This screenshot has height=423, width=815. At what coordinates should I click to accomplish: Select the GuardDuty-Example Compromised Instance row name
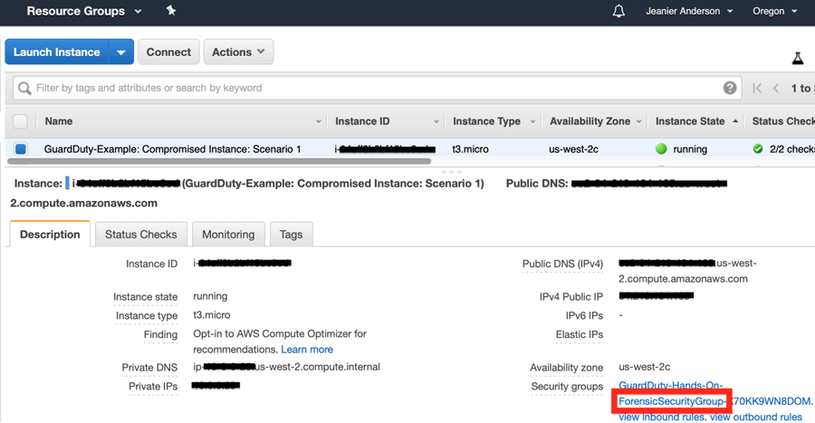173,149
